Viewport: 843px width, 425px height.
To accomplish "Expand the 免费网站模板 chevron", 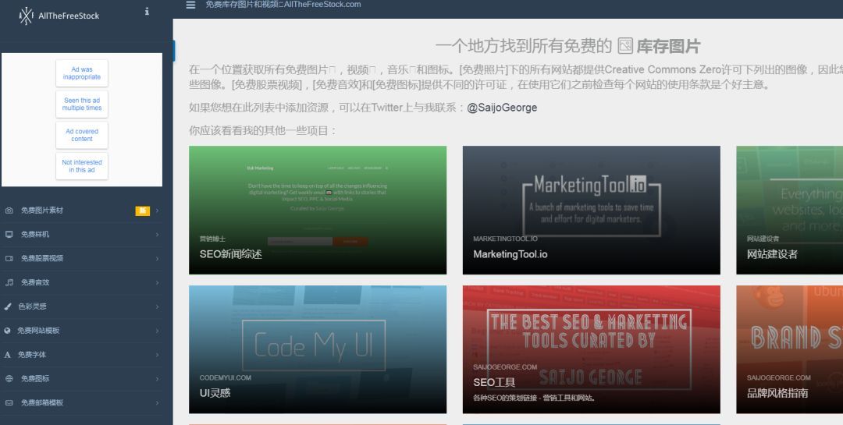I will tap(158, 331).
